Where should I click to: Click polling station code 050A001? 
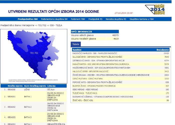tap(11, 97)
